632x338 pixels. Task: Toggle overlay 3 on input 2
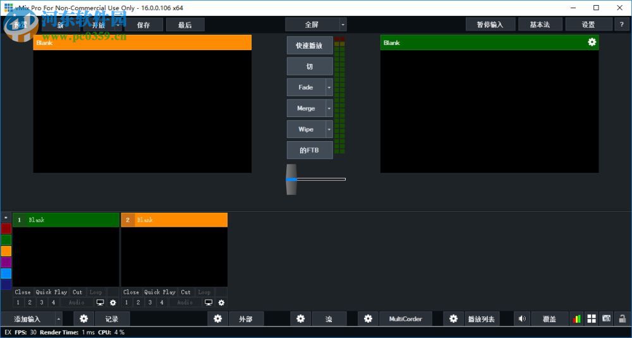click(x=150, y=303)
